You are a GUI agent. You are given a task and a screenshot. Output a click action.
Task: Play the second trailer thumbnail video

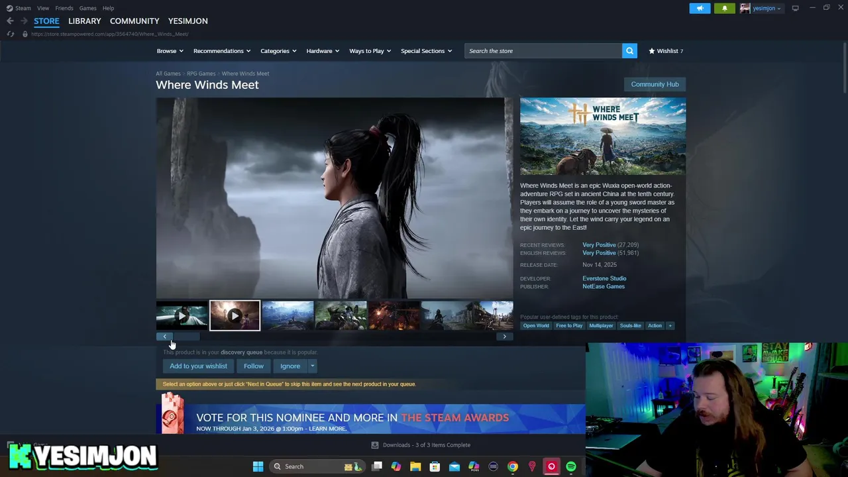coord(235,315)
